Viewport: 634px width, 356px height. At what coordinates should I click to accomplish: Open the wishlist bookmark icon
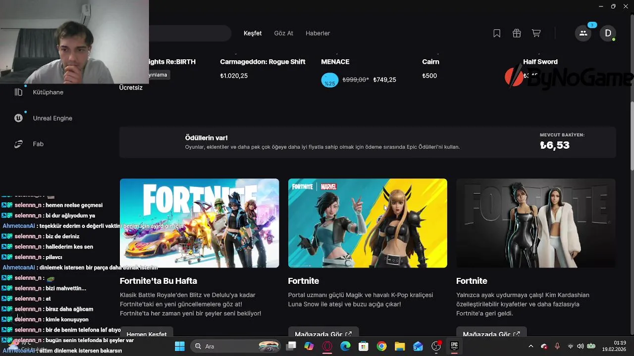click(x=497, y=33)
